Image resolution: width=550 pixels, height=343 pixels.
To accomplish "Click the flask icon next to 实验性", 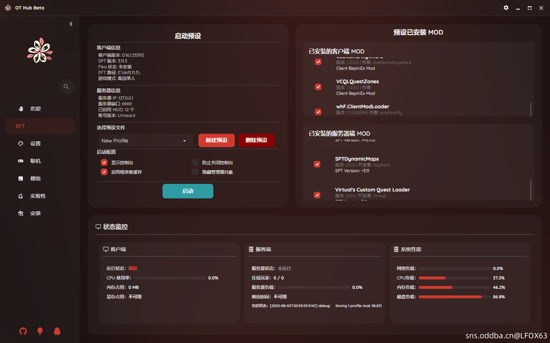I will pyautogui.click(x=21, y=196).
